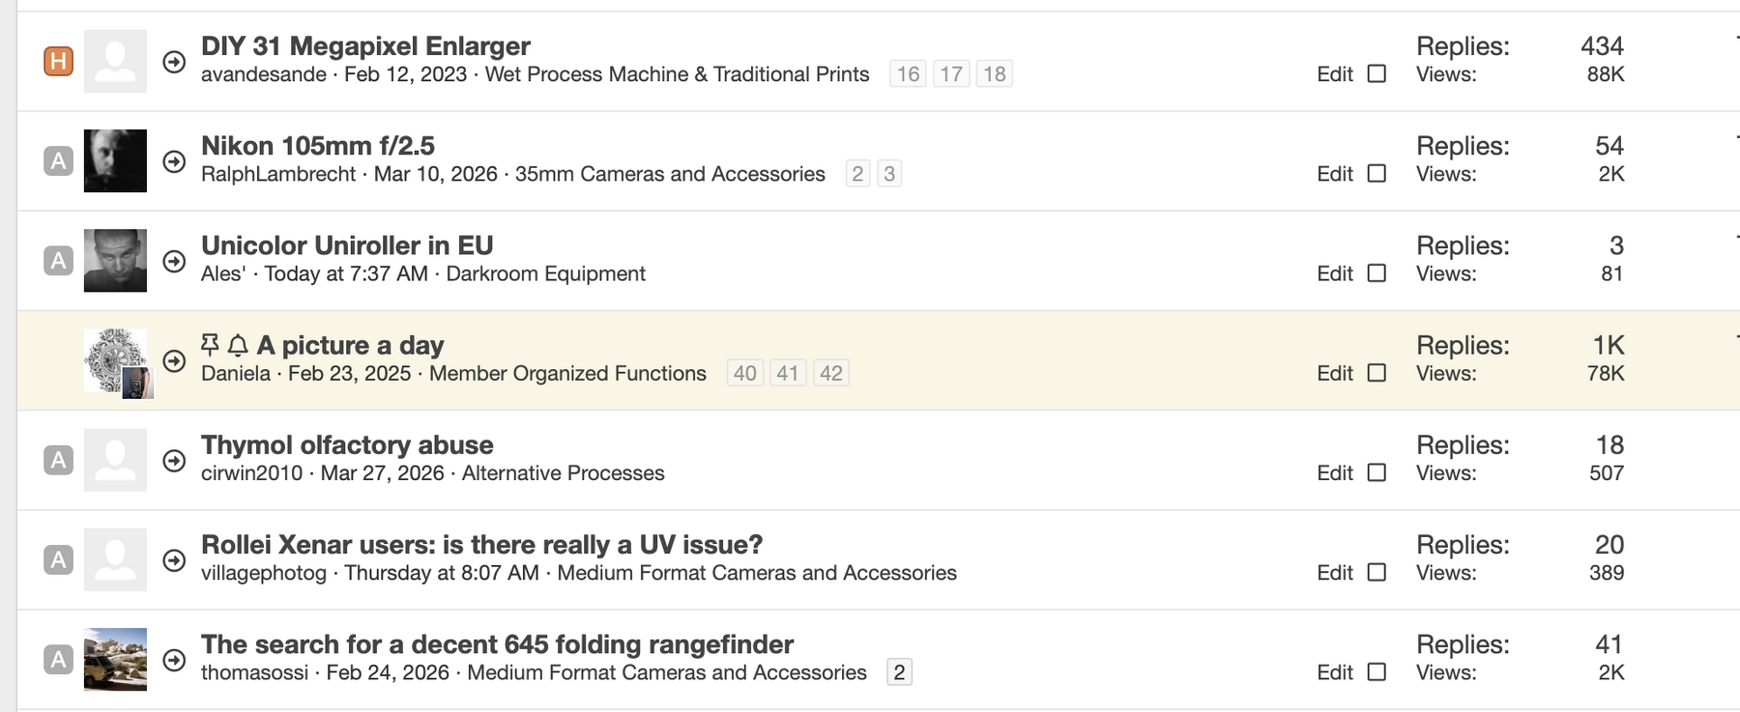Jump to latest post of 'Nikon 105mm f/2.5'
This screenshot has height=712, width=1740.
(x=174, y=161)
